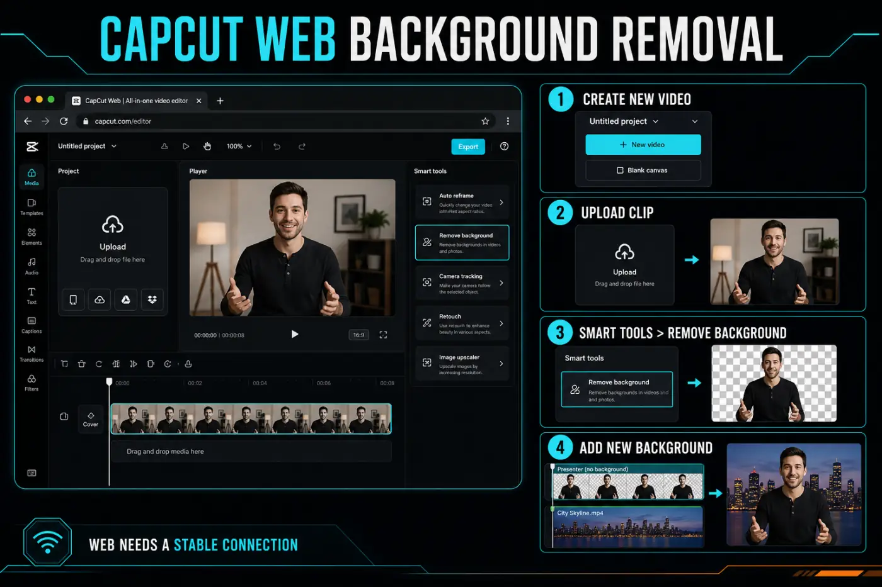Select the Presenter (no background) clip
Screen dimensions: 882x587
628,483
